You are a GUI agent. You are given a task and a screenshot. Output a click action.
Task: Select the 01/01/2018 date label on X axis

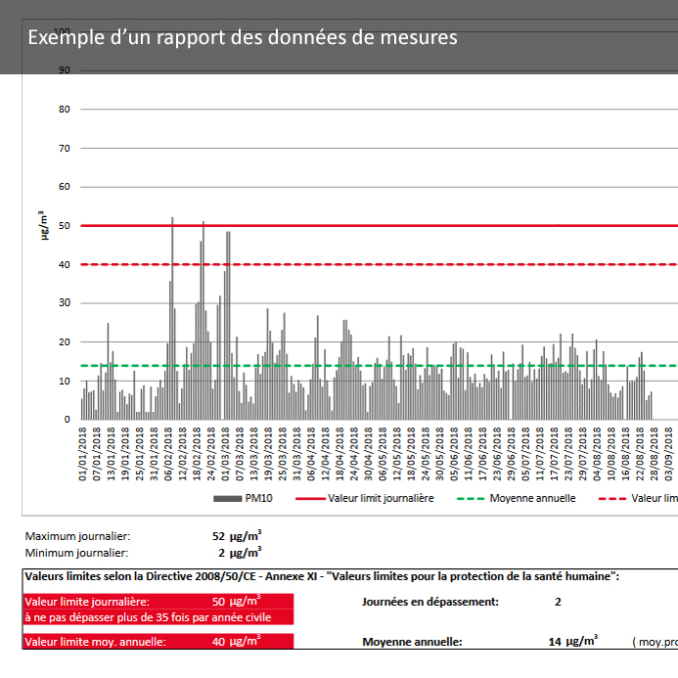point(83,454)
